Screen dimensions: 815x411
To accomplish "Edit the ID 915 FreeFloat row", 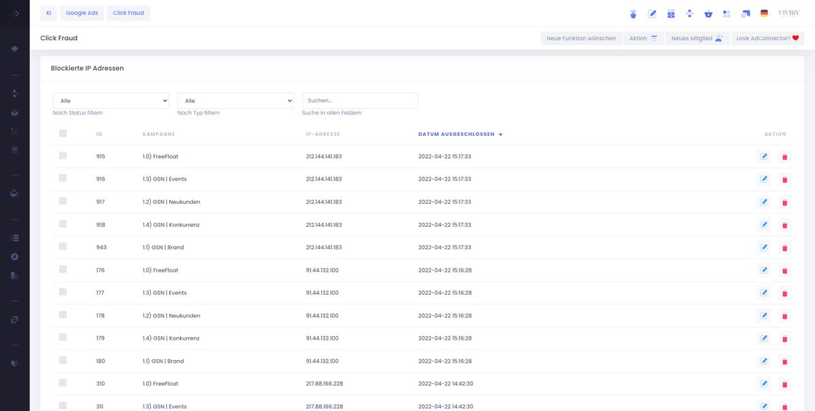I will 764,156.
